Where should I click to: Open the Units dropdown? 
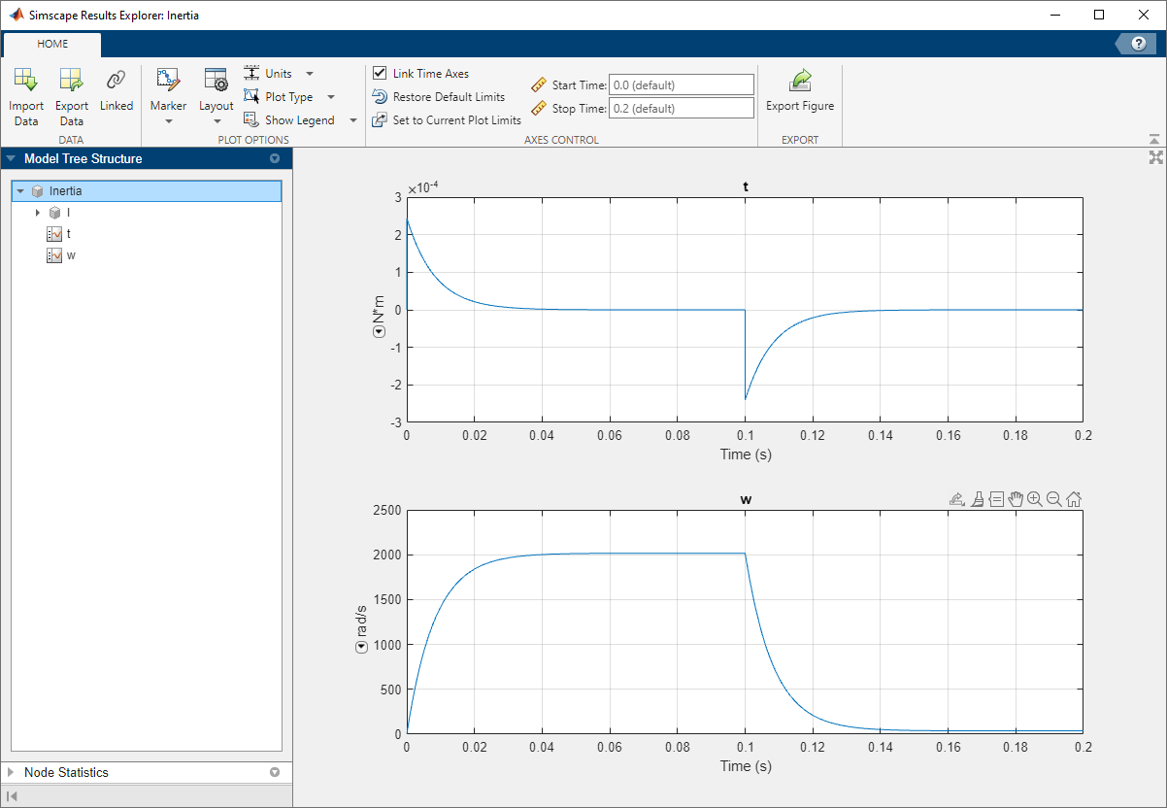pyautogui.click(x=309, y=74)
